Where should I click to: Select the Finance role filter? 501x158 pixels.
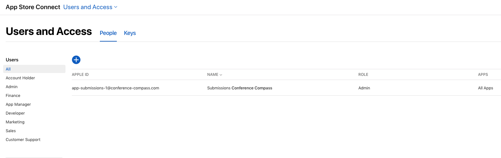click(13, 96)
